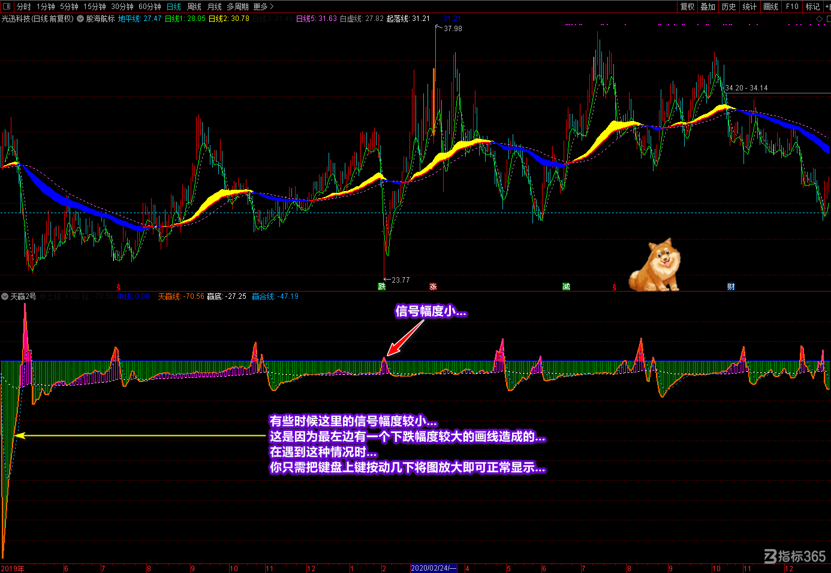Screen dimensions: 831x573
Task: Click the 地平线: 27.47 value label
Action: [x=140, y=19]
